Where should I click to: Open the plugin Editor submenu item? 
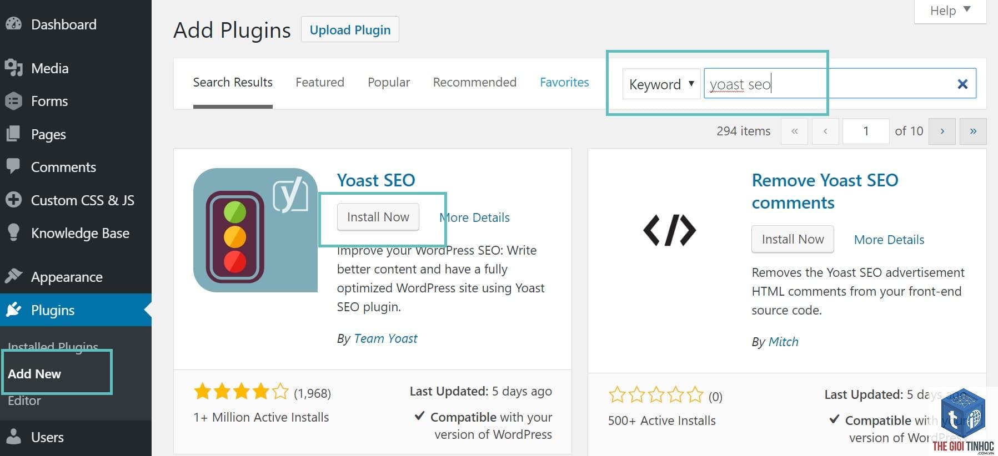24,401
